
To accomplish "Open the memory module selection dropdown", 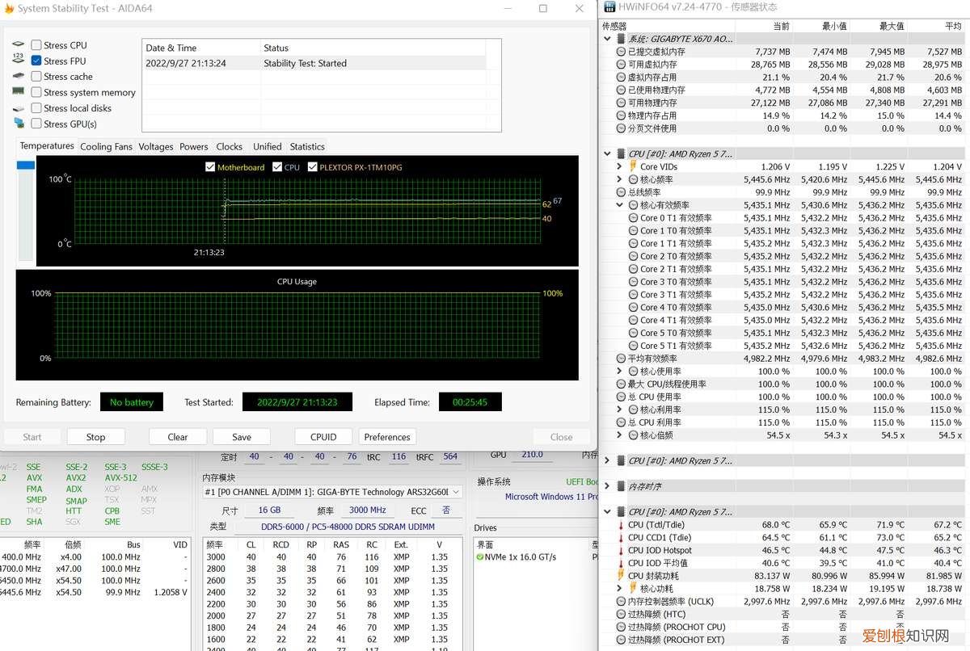I will (x=455, y=492).
